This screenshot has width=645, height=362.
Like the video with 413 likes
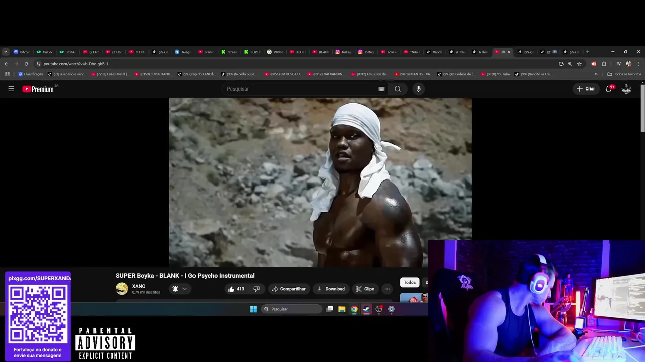coord(236,289)
